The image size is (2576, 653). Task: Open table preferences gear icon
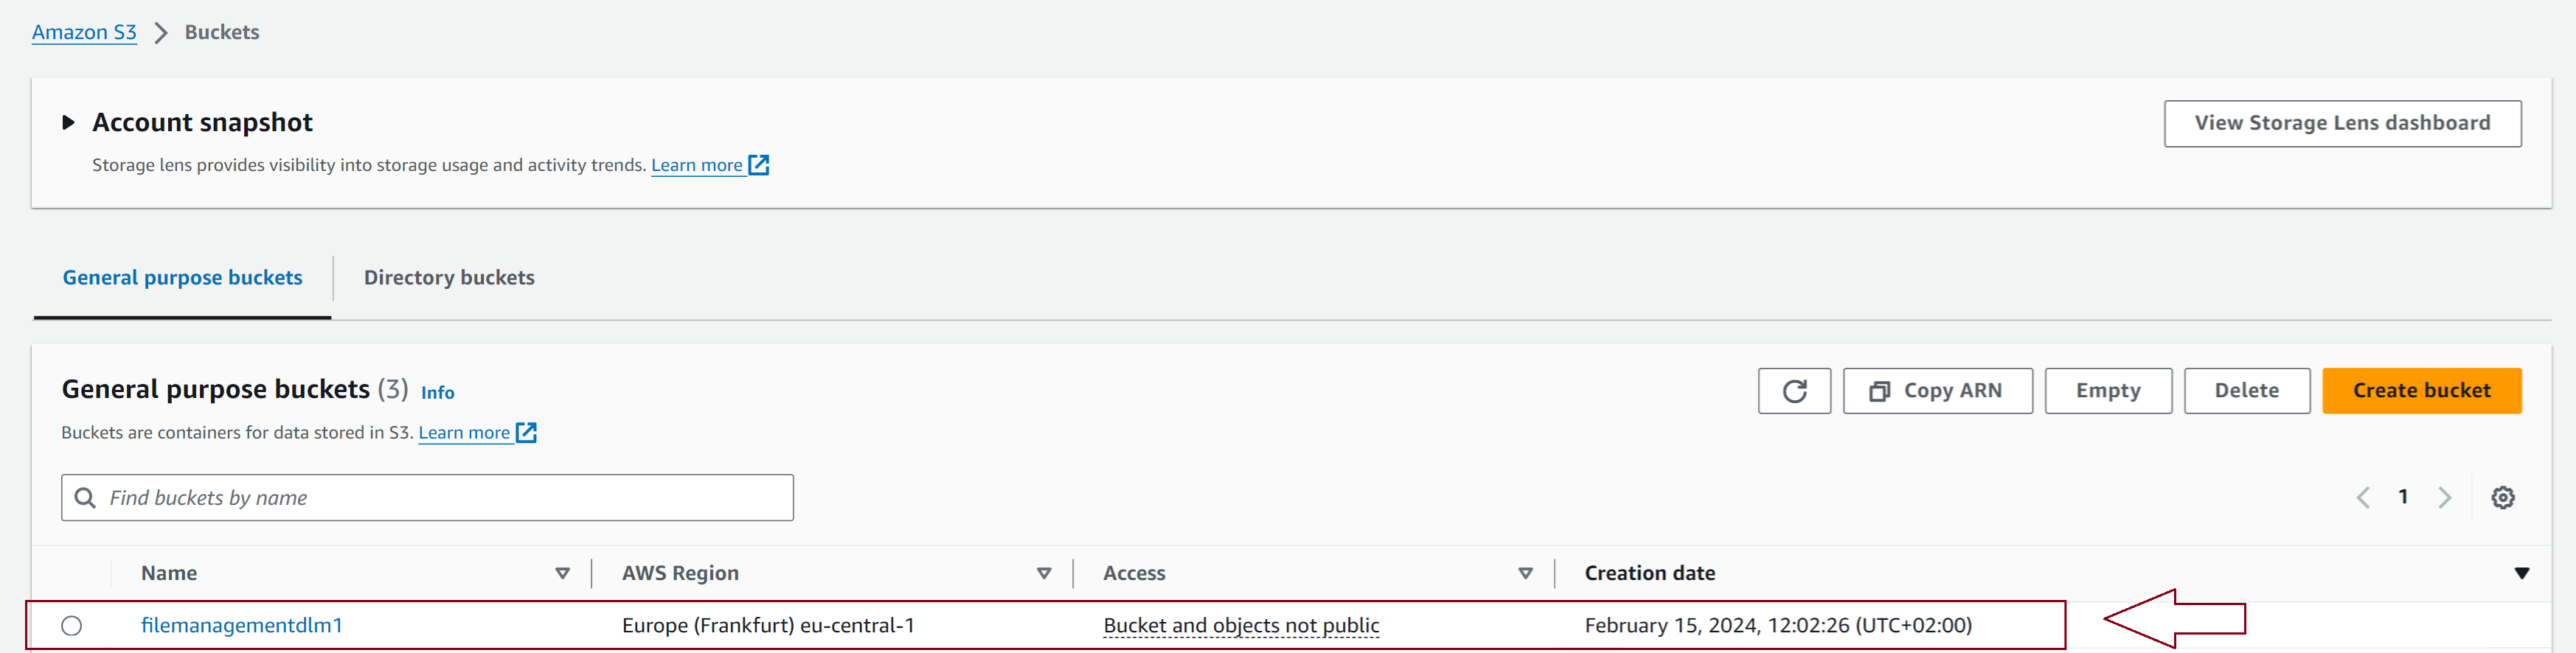(2503, 497)
